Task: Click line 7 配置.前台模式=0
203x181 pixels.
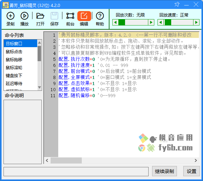Action: (x=77, y=71)
